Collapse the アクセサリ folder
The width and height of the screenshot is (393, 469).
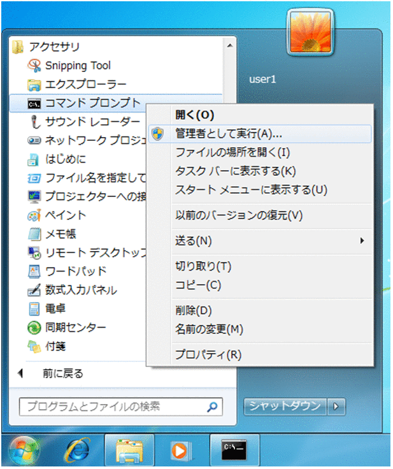[46, 47]
